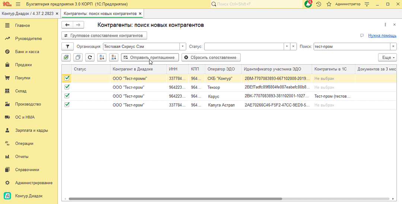Click Групповое сопоставление контрагентов button
Viewport: 402px width, 204px height.
(104, 36)
